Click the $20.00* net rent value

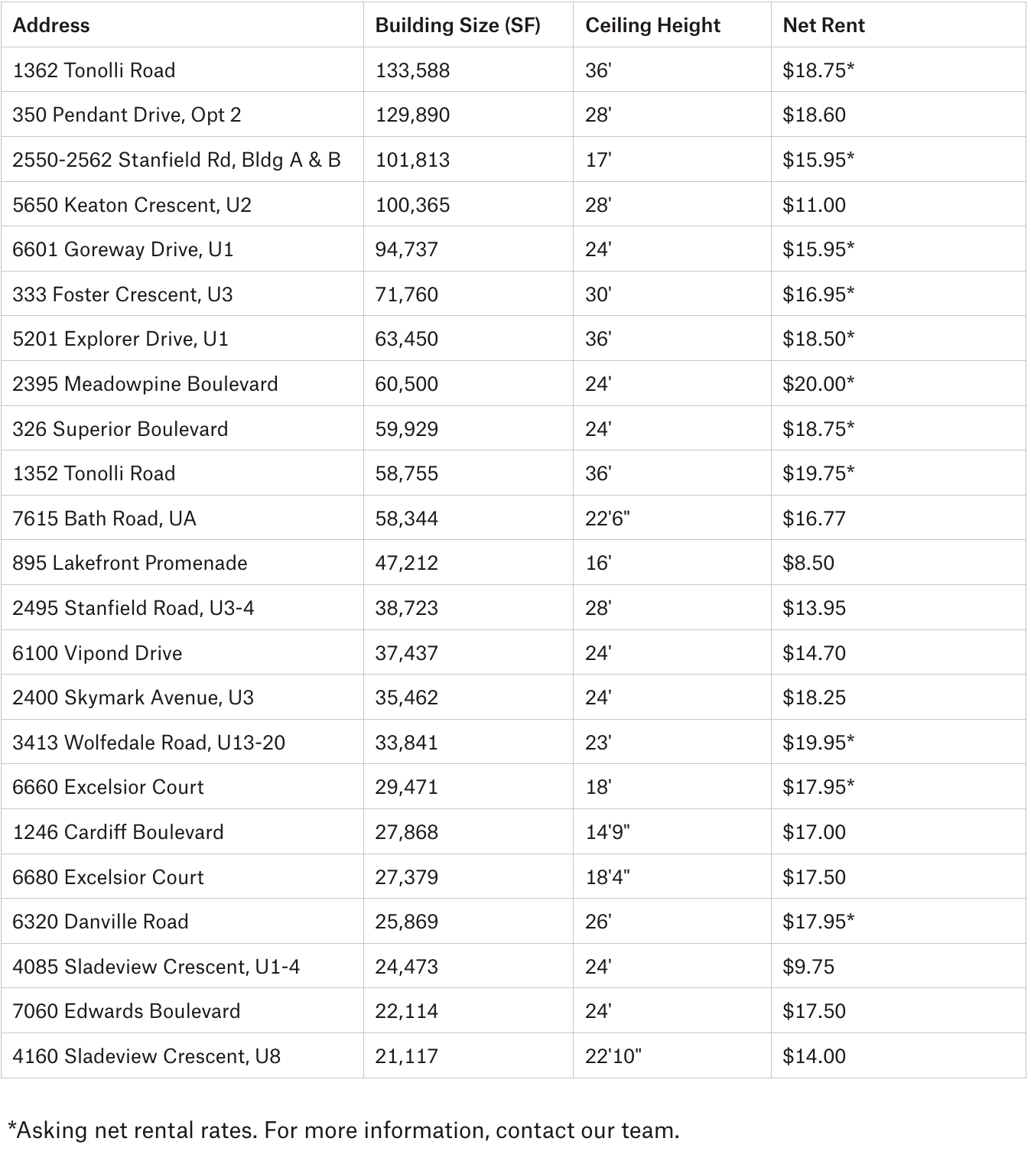point(818,384)
